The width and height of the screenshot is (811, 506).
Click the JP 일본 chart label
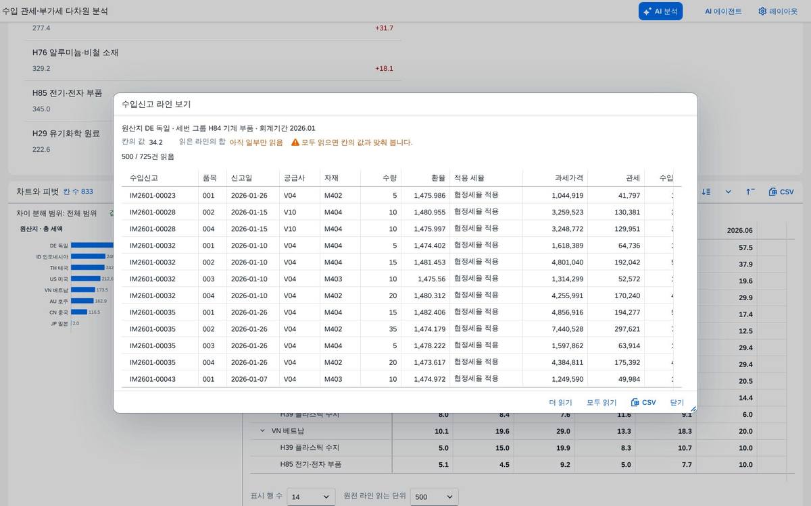[x=59, y=323]
